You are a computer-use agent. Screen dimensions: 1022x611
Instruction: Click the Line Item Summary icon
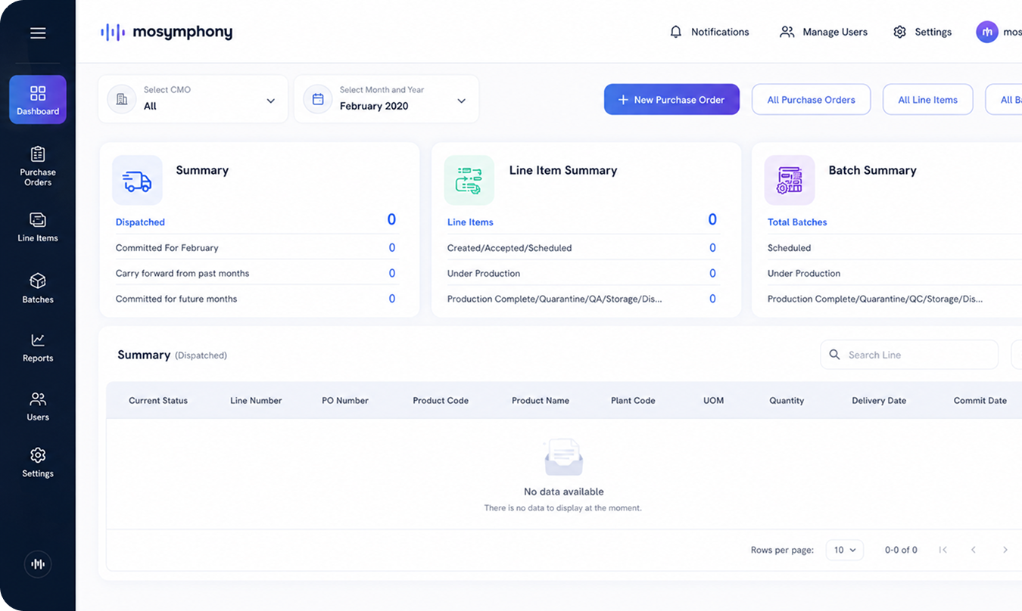(469, 180)
